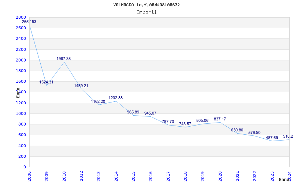Click the 800 y-axis tick label

(22, 124)
